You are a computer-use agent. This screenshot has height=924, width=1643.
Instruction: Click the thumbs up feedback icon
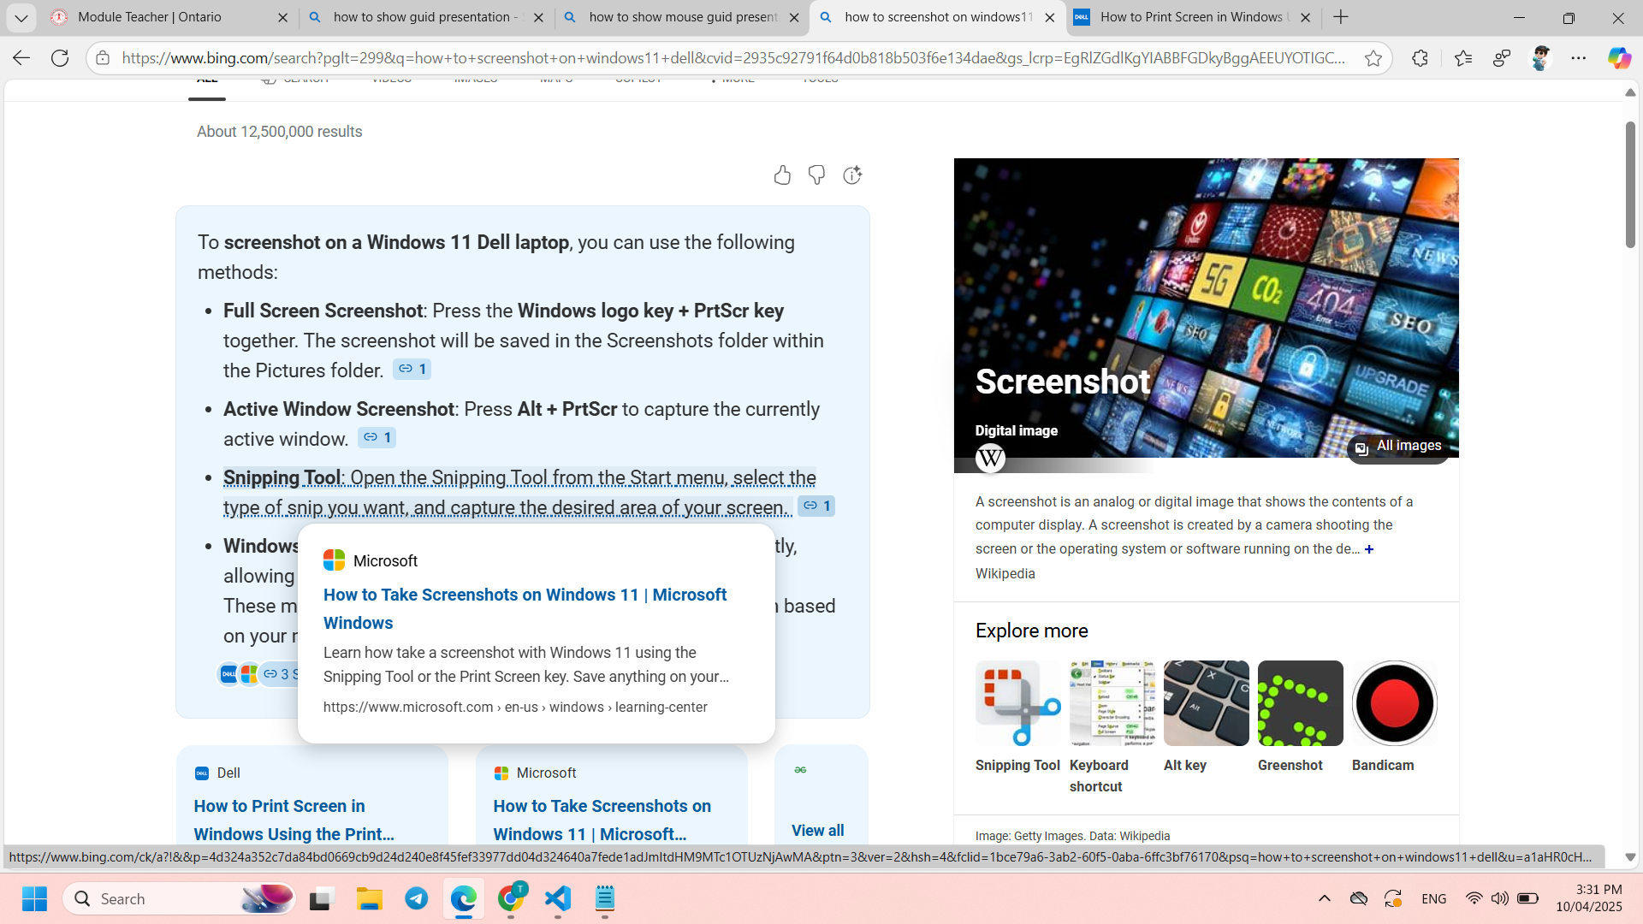point(781,175)
